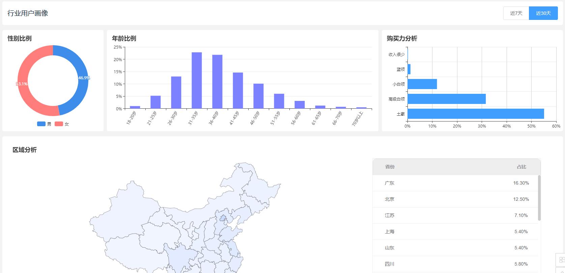The image size is (565, 273).
Task: Select the 上海 province cell
Action: click(390, 231)
